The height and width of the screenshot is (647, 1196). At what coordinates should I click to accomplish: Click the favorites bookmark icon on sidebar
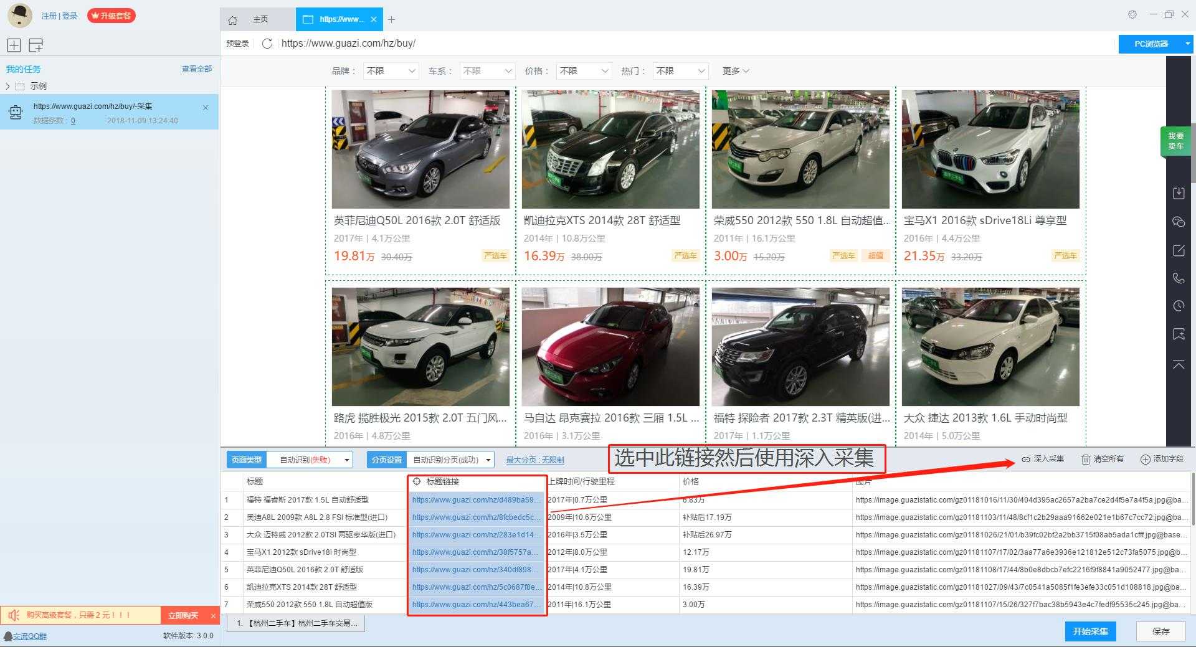(x=1179, y=334)
